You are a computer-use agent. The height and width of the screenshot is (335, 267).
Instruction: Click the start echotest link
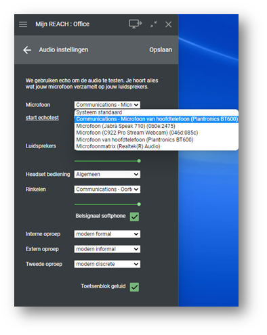(x=42, y=118)
